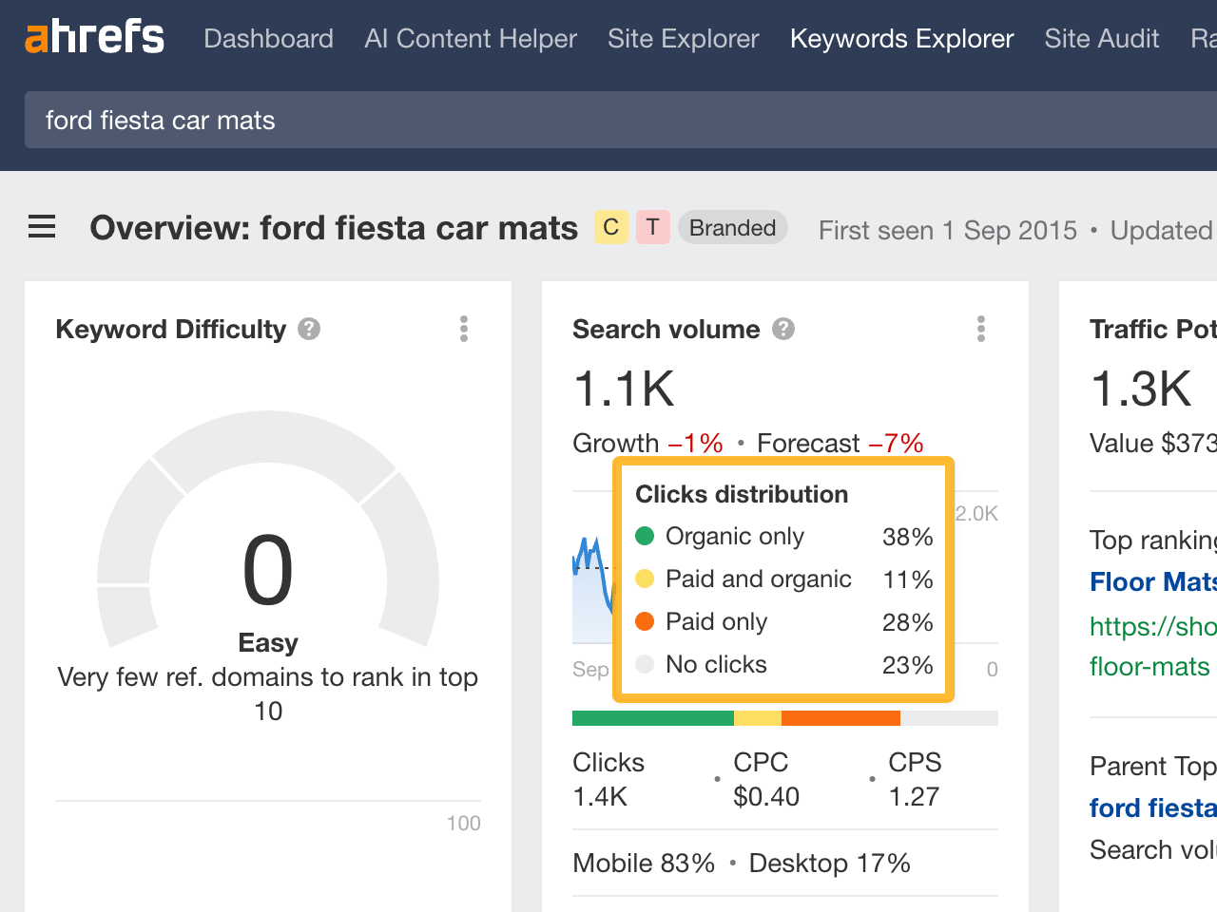
Task: Open the Keyword Difficulty options menu
Action: coord(463,329)
